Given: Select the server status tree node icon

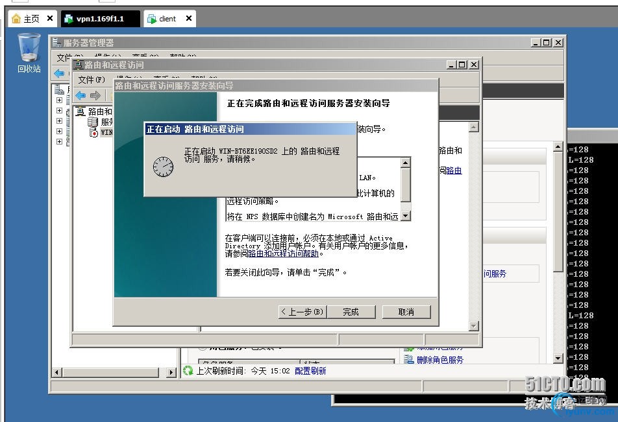Looking at the screenshot, I should [93, 122].
